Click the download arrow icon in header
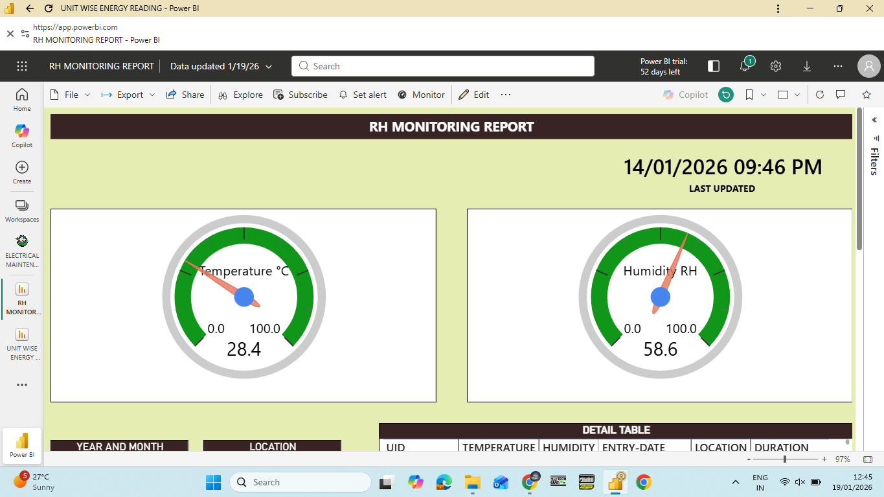This screenshot has width=884, height=497. pyautogui.click(x=807, y=66)
